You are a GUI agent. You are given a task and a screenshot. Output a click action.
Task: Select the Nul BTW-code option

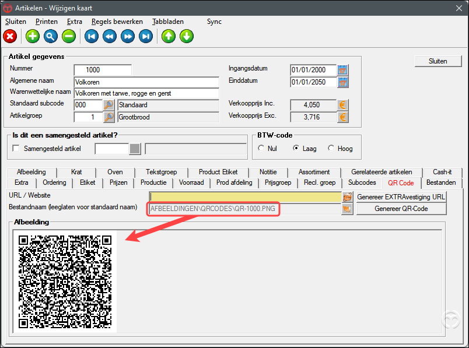coord(261,148)
